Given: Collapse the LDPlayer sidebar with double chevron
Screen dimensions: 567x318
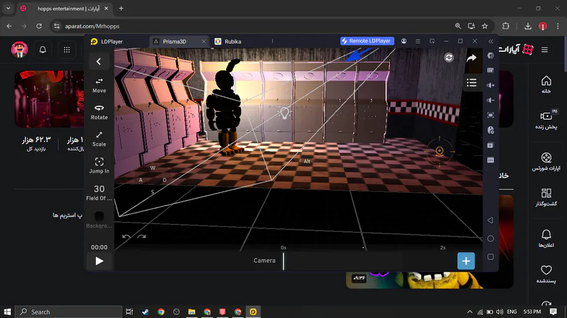Looking at the screenshot, I should [x=491, y=41].
